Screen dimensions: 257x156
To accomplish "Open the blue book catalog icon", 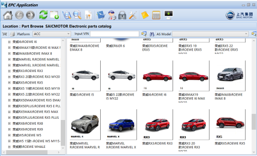I will coord(101,15).
